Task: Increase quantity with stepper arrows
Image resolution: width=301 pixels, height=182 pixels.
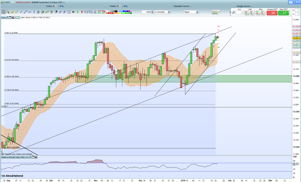Action: tap(152, 12)
